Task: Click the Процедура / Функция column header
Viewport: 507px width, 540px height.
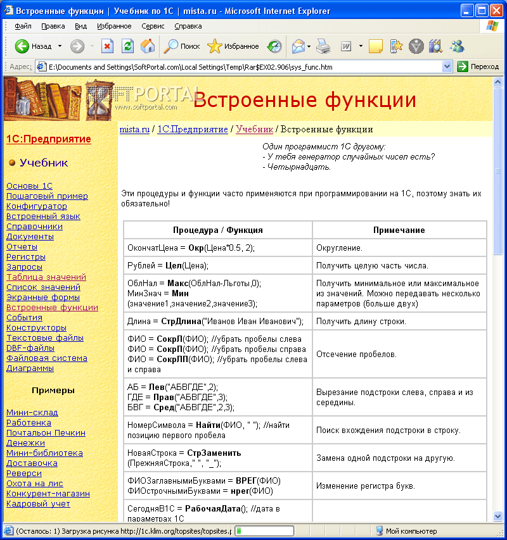Action: (218, 230)
